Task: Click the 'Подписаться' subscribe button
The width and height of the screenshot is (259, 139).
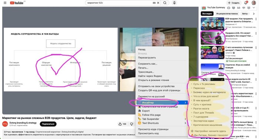Action: coord(48,124)
